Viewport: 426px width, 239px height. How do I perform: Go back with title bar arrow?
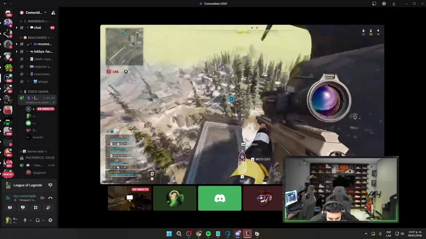click(x=5, y=3)
